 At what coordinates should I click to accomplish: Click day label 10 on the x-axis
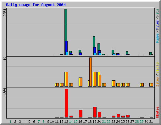click(x=52, y=122)
